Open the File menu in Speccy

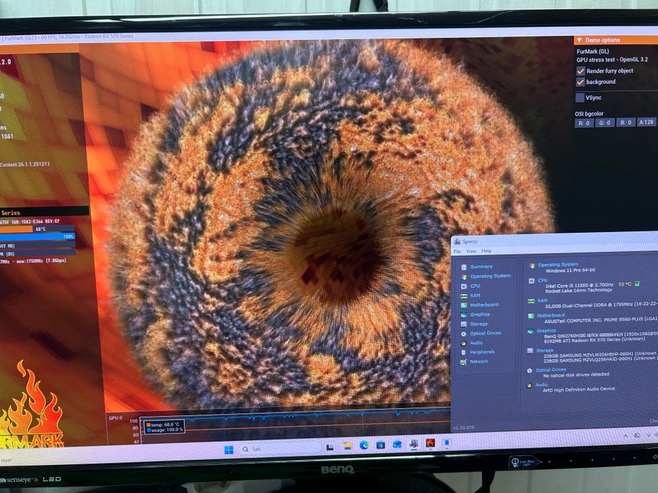tap(457, 251)
